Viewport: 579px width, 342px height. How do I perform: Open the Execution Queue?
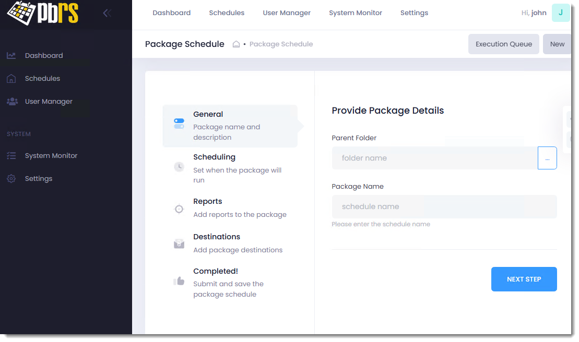click(503, 44)
